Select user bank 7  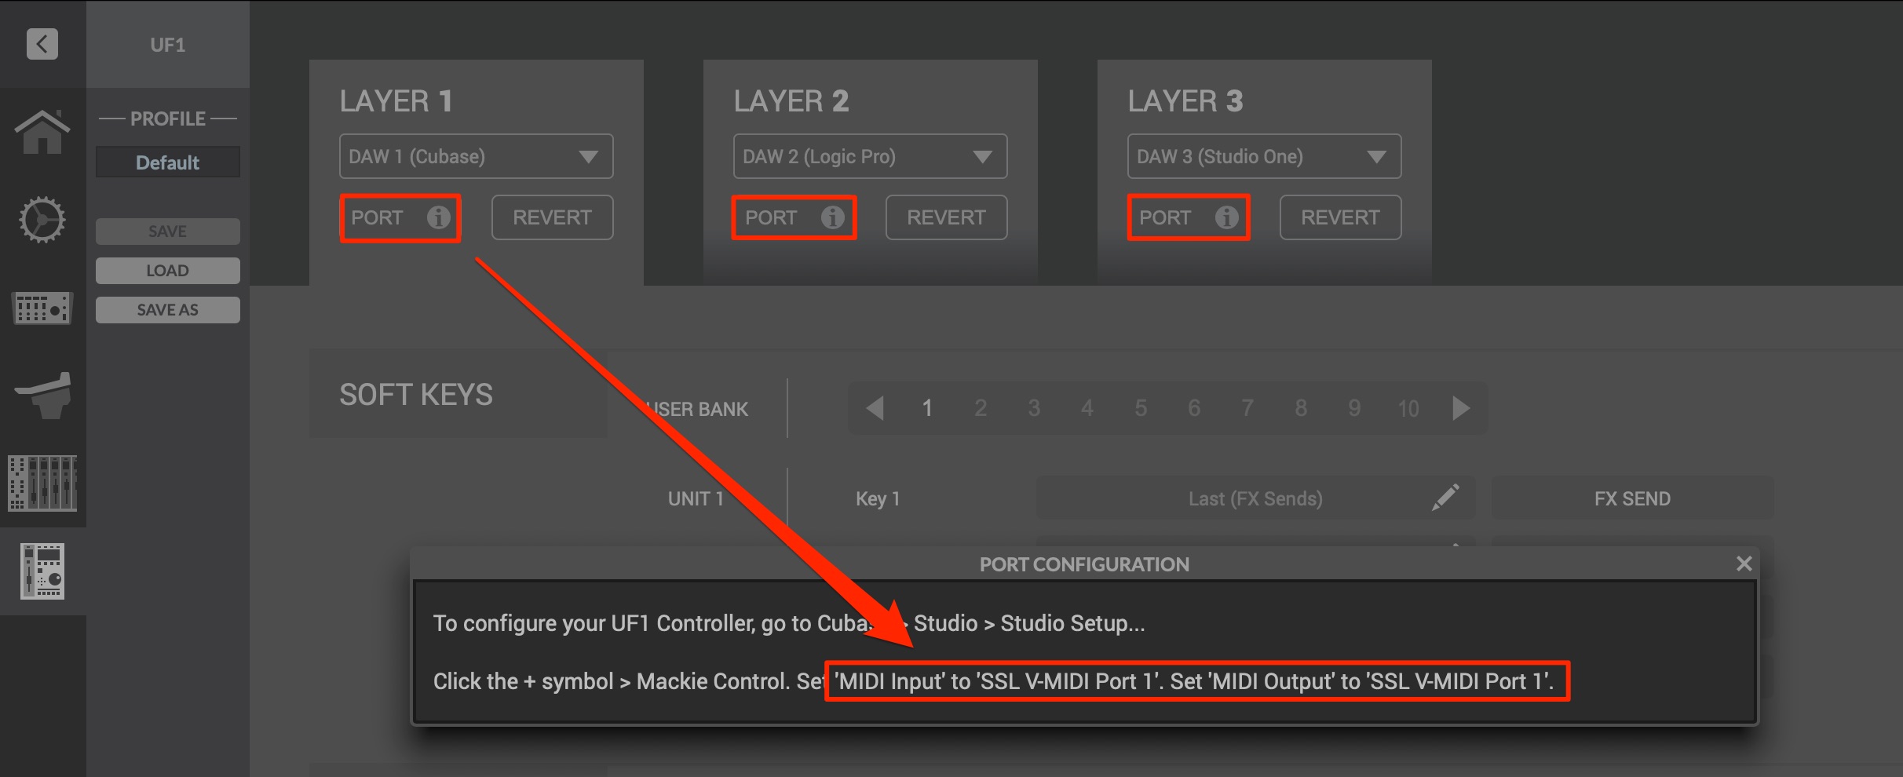1247,408
